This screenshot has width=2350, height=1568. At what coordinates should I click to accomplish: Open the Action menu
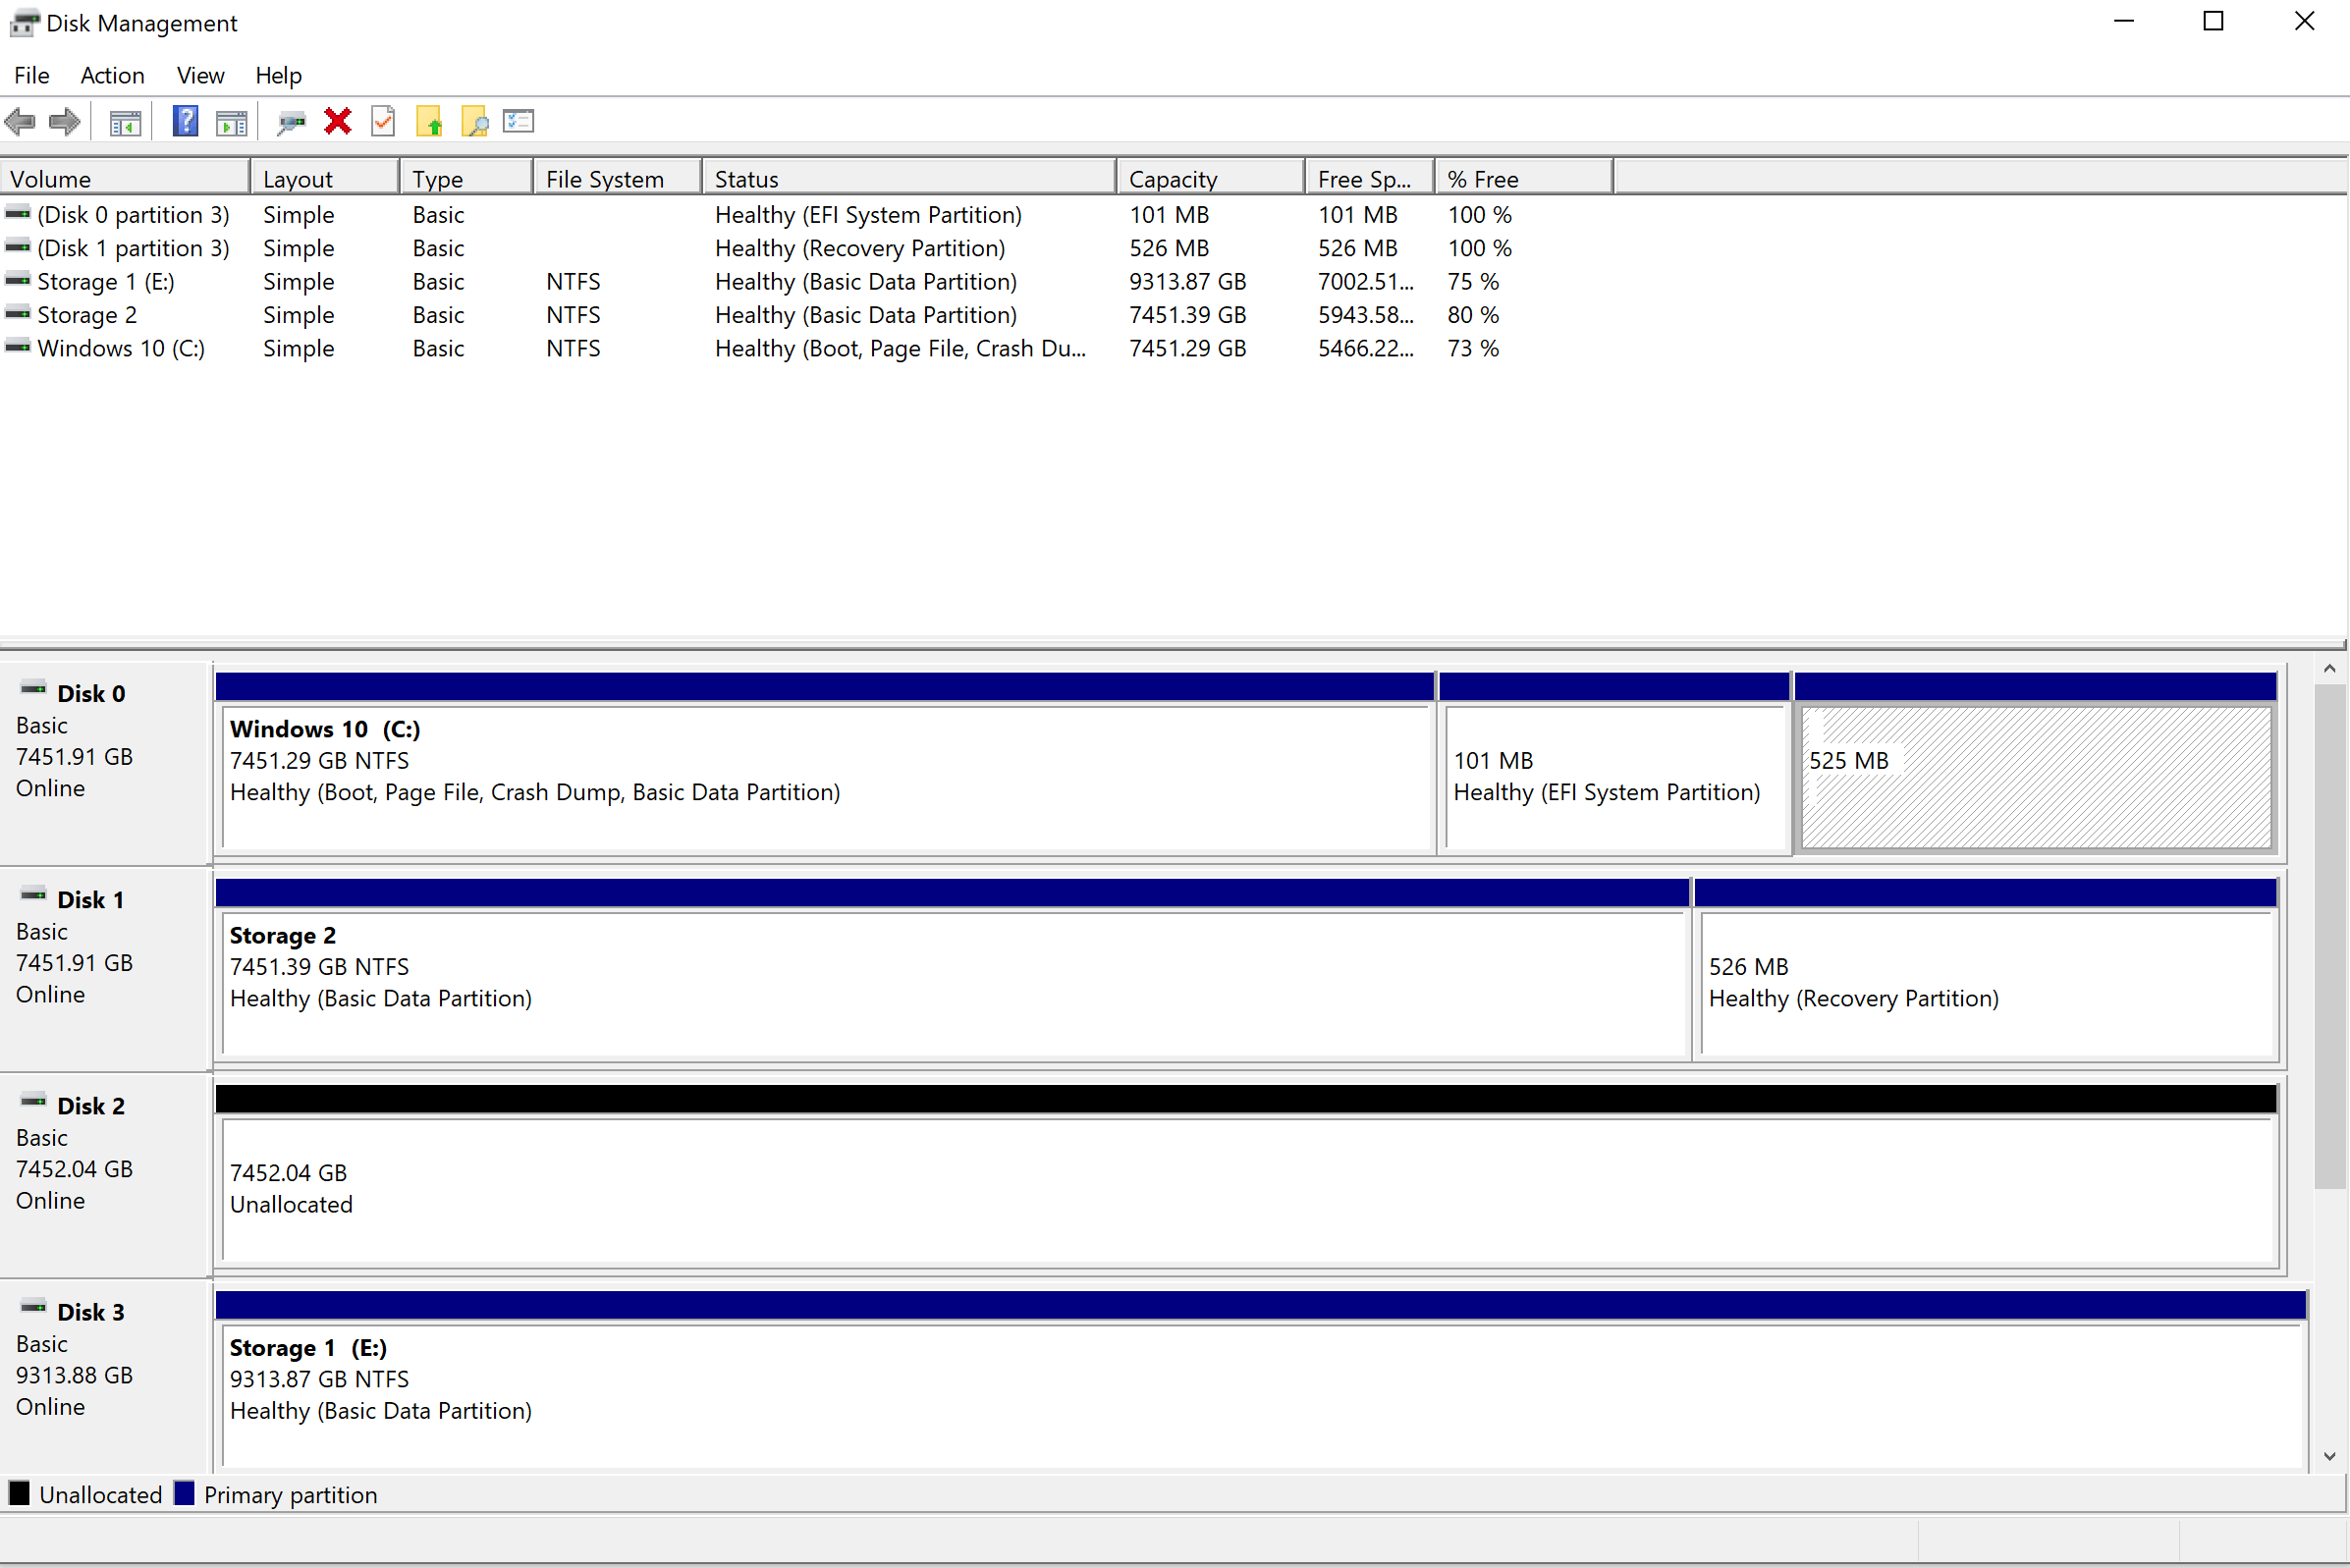click(x=112, y=75)
